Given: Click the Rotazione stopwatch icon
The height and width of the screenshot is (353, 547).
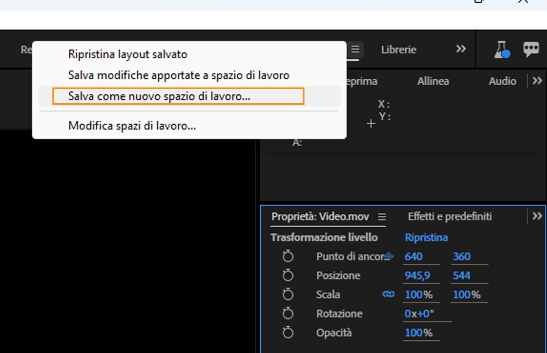Looking at the screenshot, I should (288, 313).
